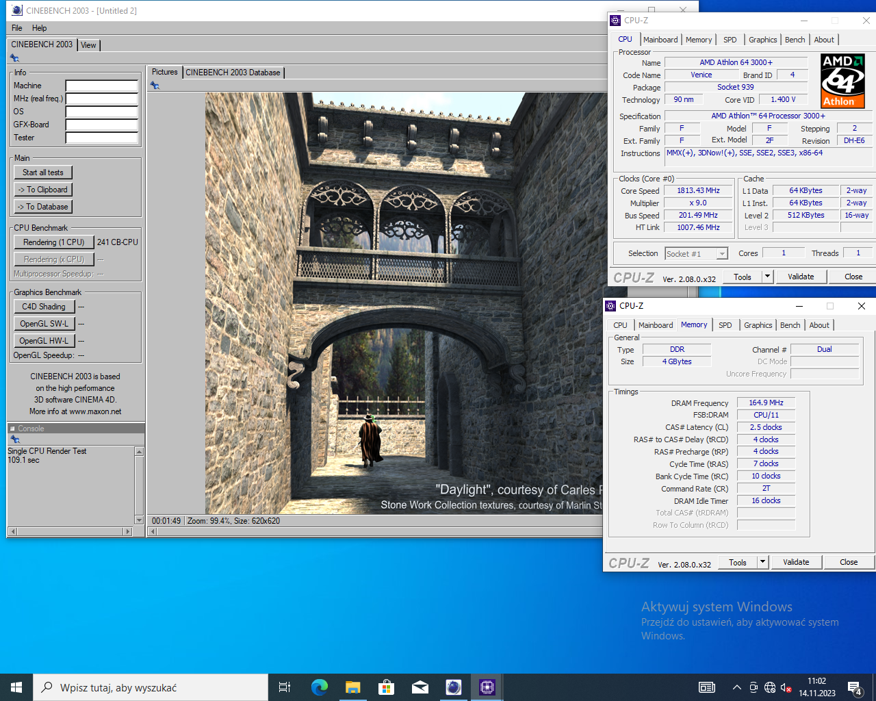Click the Machine input field
Screen dimensions: 876x701
[102, 86]
